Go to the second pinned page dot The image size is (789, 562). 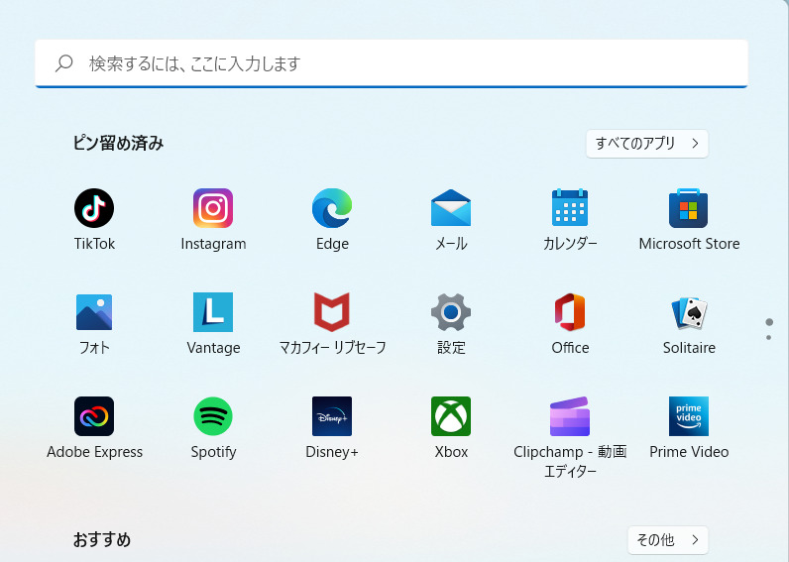tap(768, 338)
